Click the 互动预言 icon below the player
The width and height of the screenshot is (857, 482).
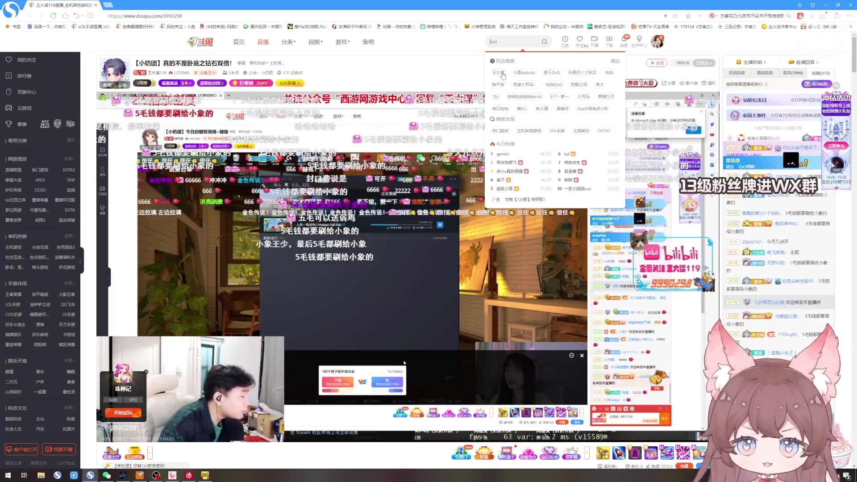[134, 453]
